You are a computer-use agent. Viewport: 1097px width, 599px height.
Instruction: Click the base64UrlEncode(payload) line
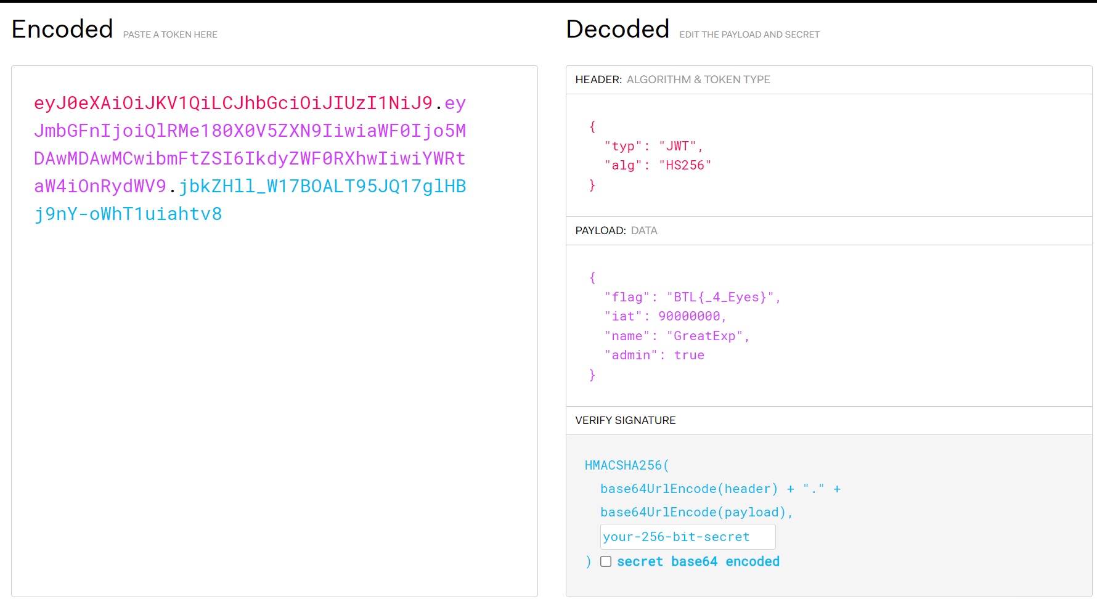[696, 512]
